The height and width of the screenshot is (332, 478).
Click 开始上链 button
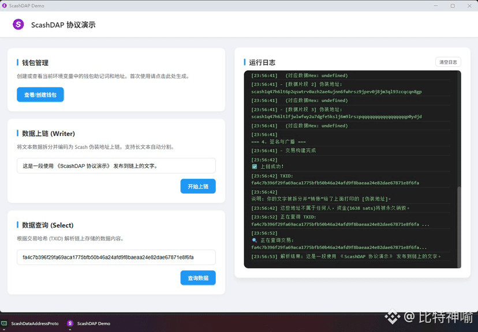tap(198, 186)
